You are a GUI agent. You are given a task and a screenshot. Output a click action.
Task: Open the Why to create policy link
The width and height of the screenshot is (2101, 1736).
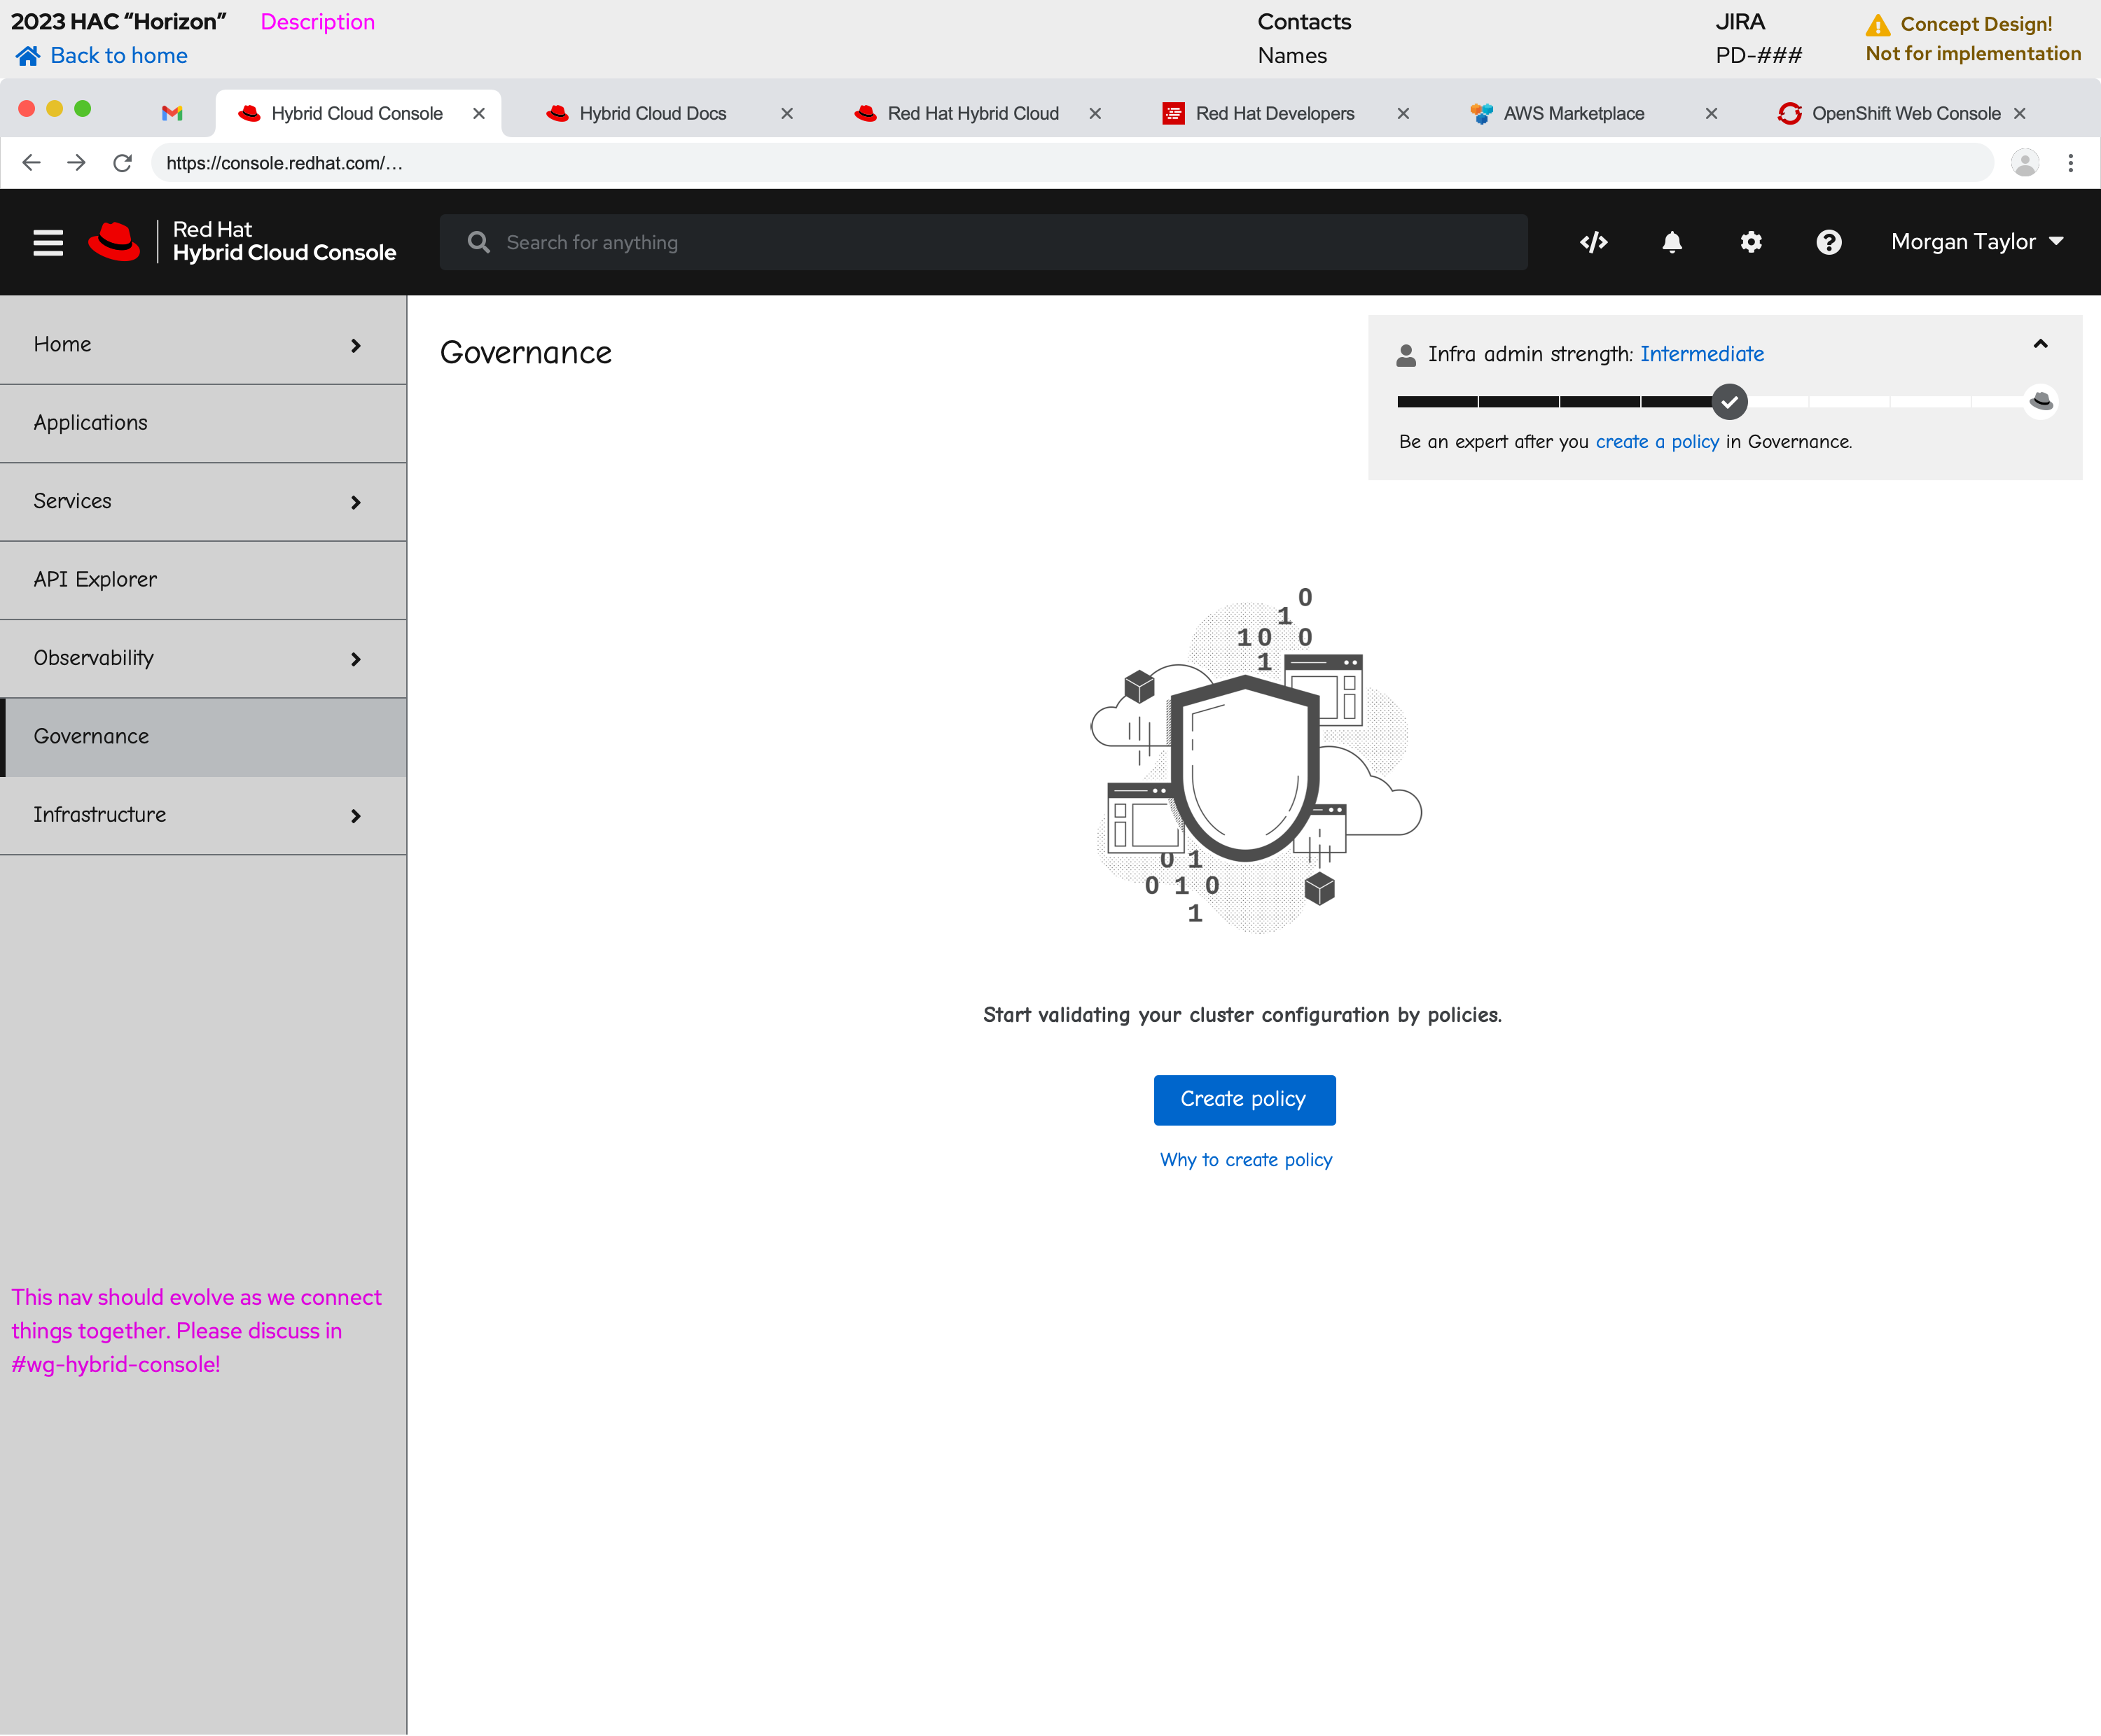click(1246, 1160)
